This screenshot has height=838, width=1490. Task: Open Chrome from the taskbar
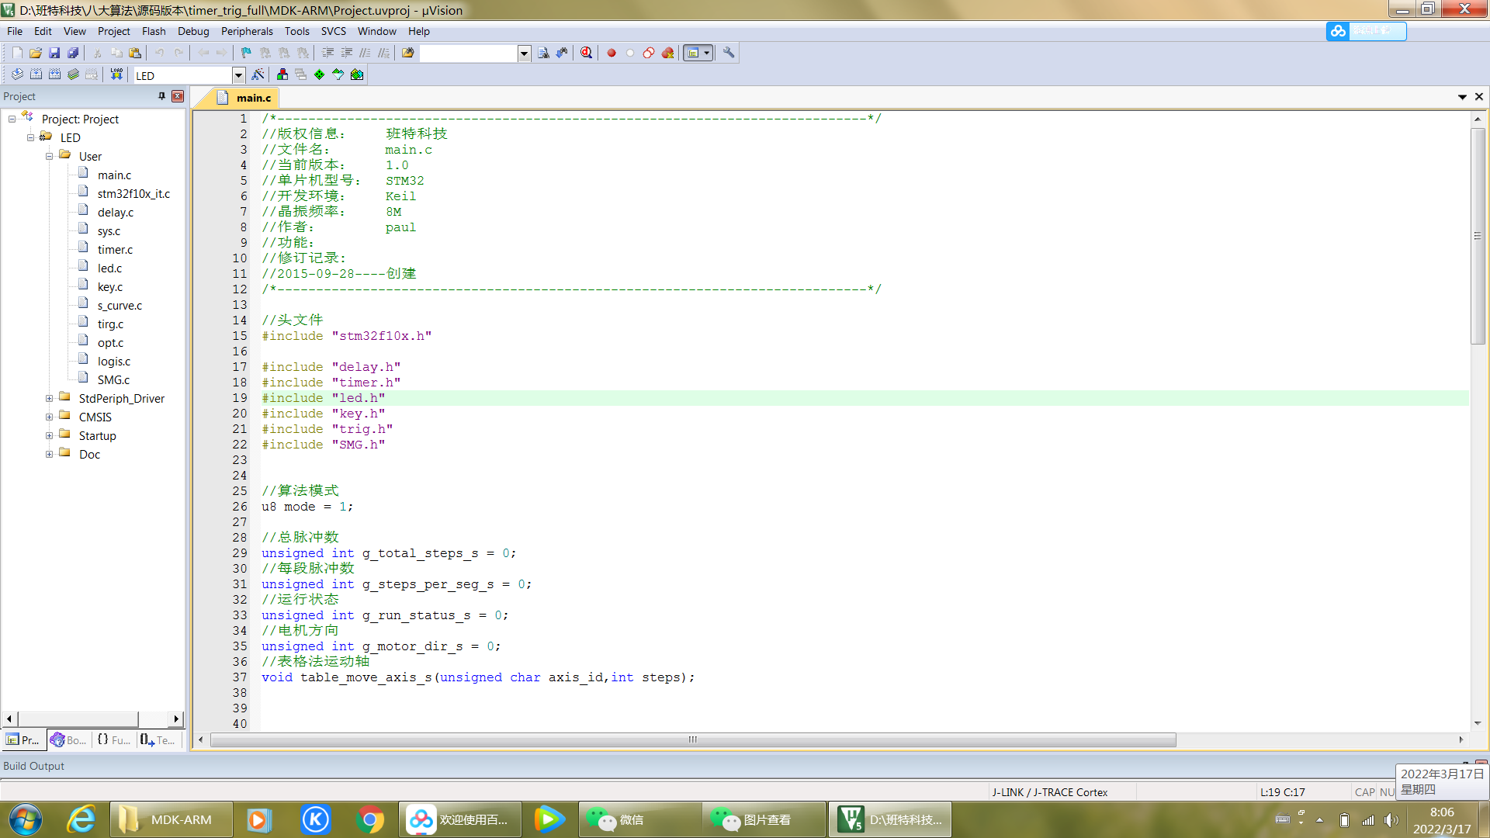click(370, 819)
